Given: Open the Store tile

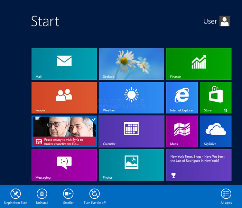Looking at the screenshot, I should (x=216, y=98).
